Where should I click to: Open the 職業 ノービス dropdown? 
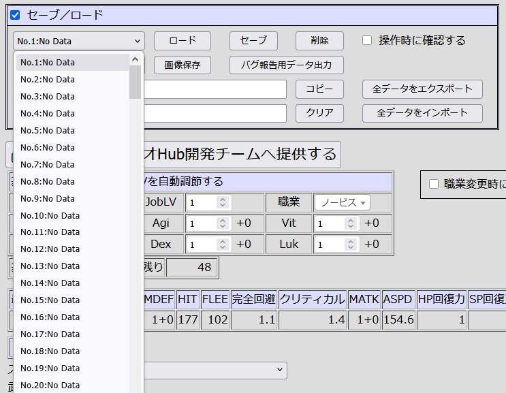(x=342, y=203)
